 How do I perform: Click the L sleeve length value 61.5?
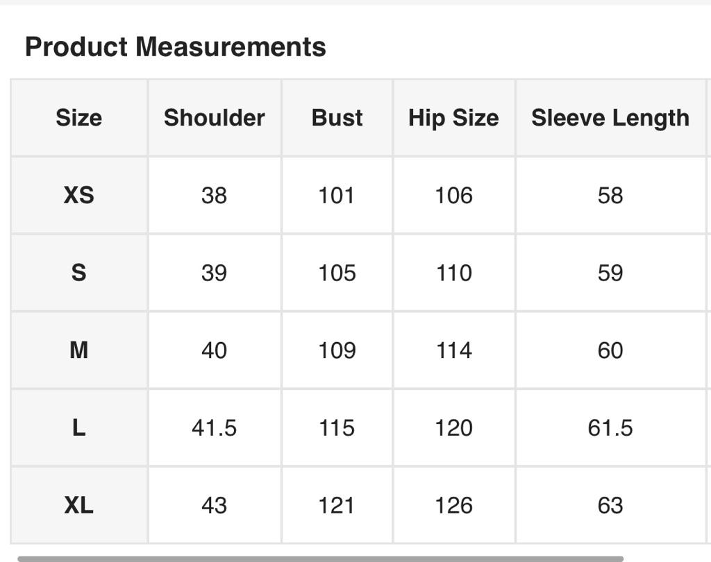coord(610,428)
